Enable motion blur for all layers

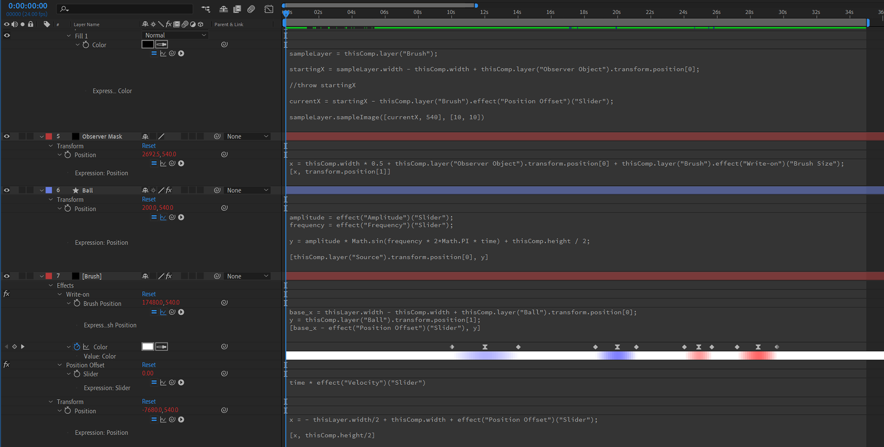[251, 9]
